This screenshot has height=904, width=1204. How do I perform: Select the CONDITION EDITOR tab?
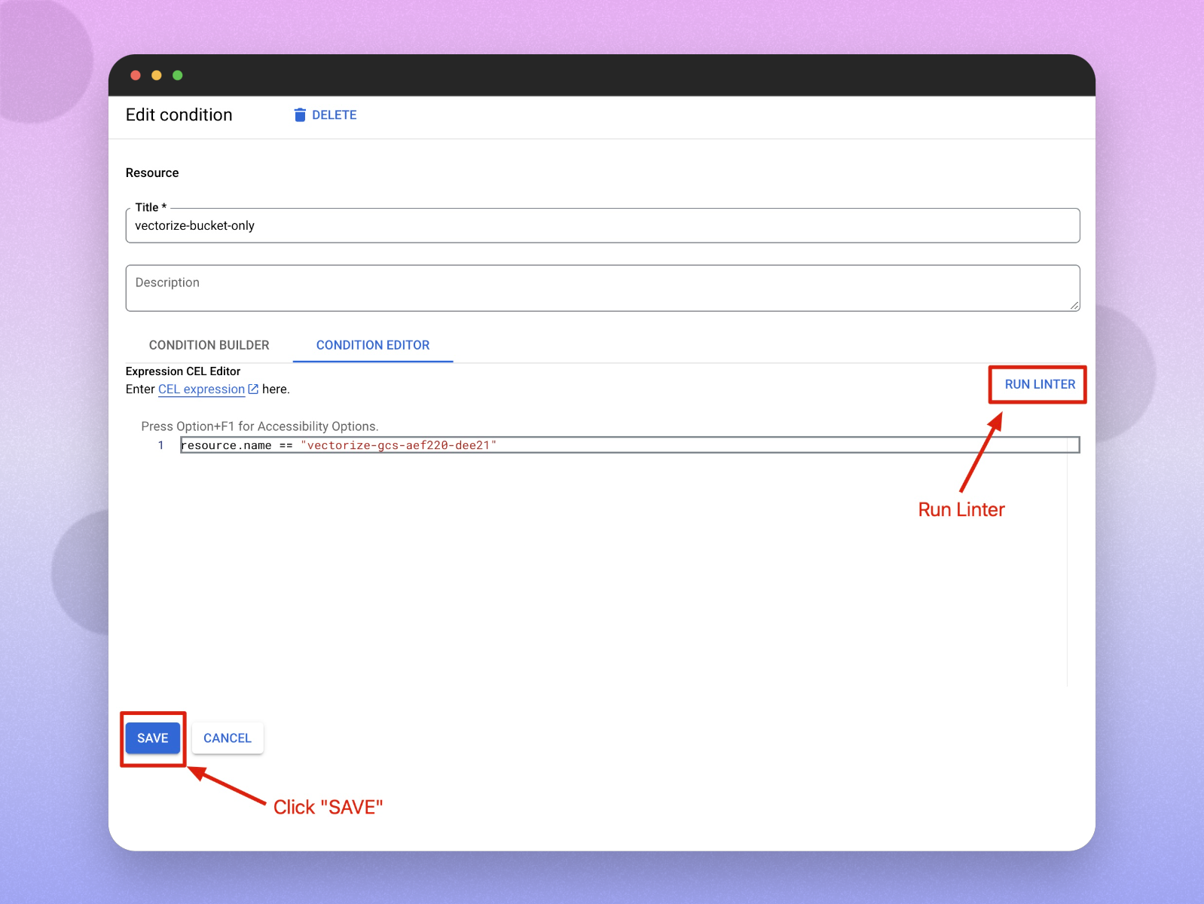coord(373,345)
